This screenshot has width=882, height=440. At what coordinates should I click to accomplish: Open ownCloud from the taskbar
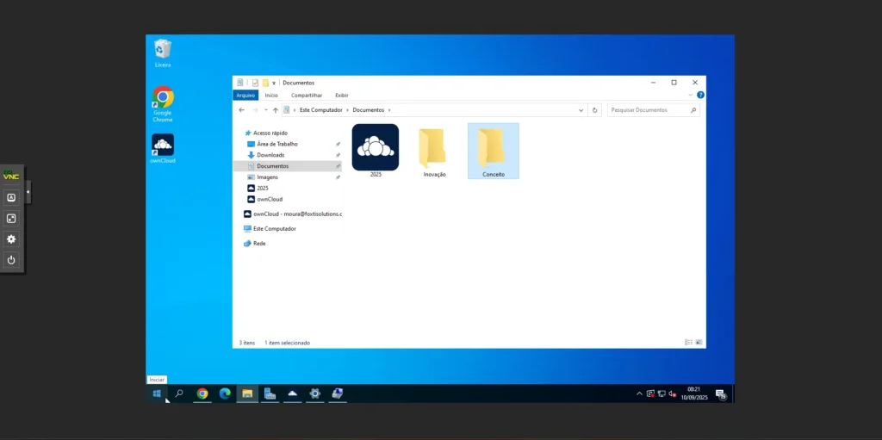tap(293, 394)
